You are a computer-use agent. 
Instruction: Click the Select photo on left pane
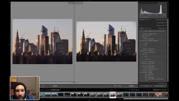[x=43, y=42]
